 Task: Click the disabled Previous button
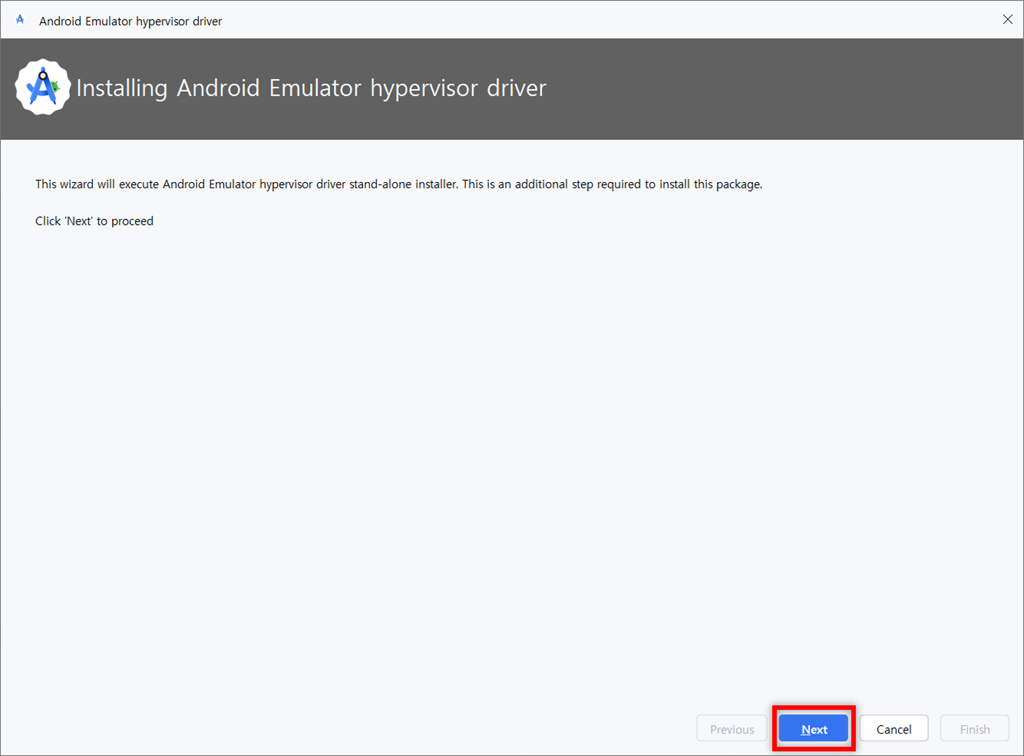732,729
